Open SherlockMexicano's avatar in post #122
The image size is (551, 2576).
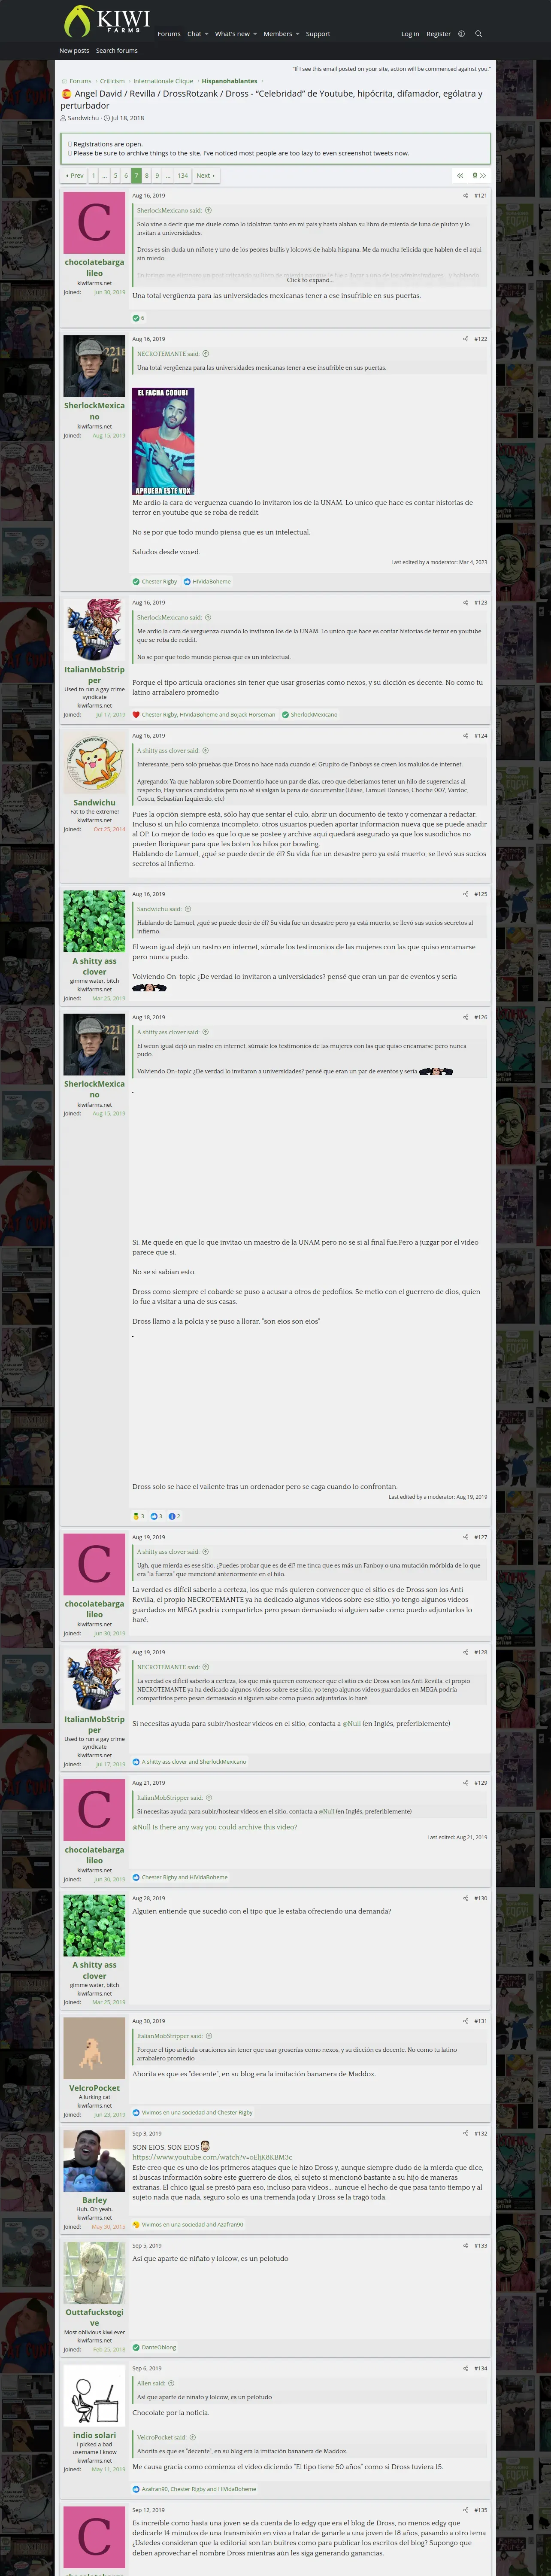click(x=94, y=366)
